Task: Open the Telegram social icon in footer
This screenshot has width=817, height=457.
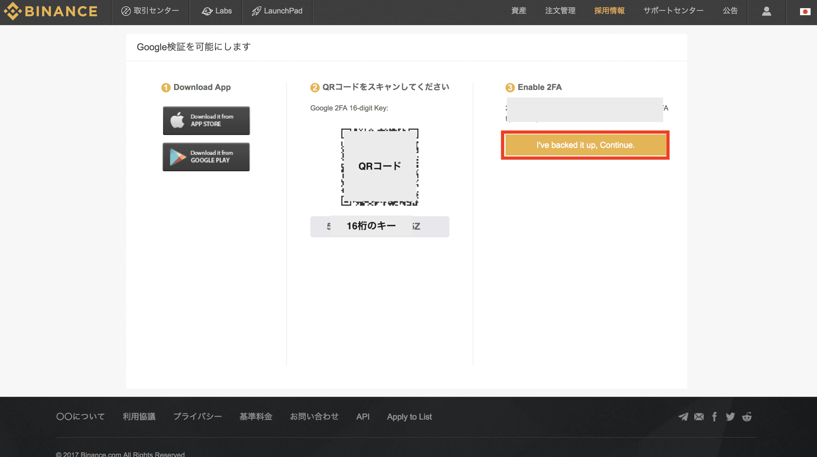Action: [683, 416]
